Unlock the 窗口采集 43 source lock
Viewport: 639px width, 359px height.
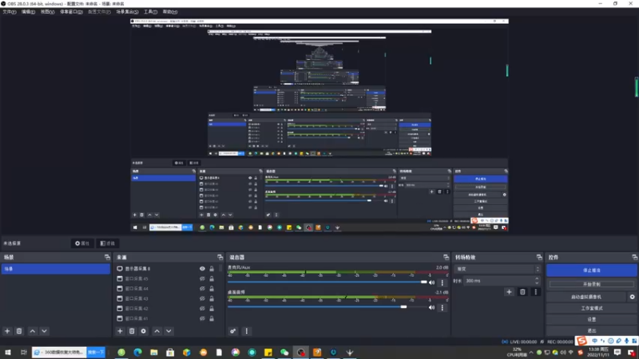tap(212, 298)
